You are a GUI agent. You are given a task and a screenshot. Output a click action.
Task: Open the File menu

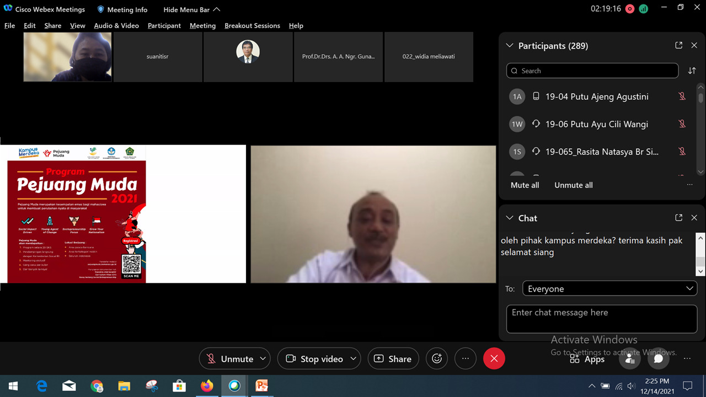click(9, 25)
